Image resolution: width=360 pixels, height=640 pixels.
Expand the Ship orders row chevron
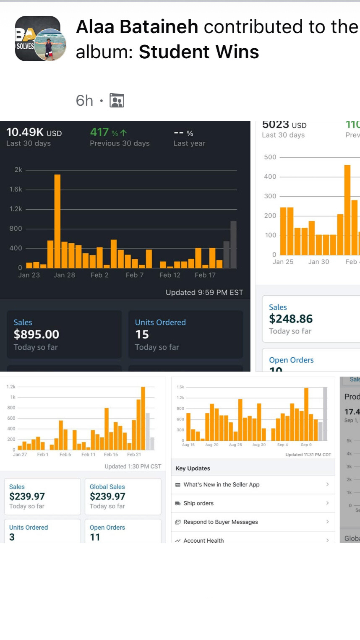(327, 503)
